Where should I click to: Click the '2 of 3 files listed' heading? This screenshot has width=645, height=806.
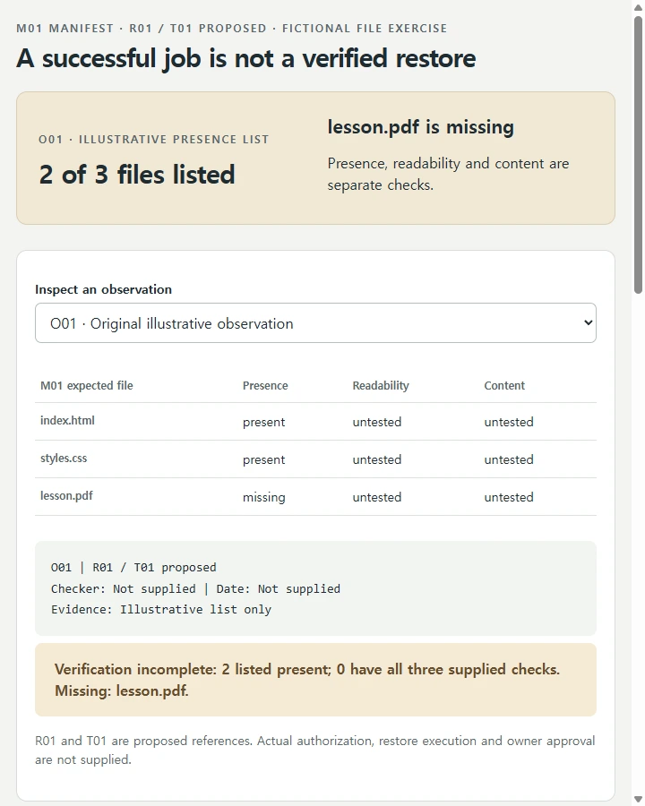137,175
